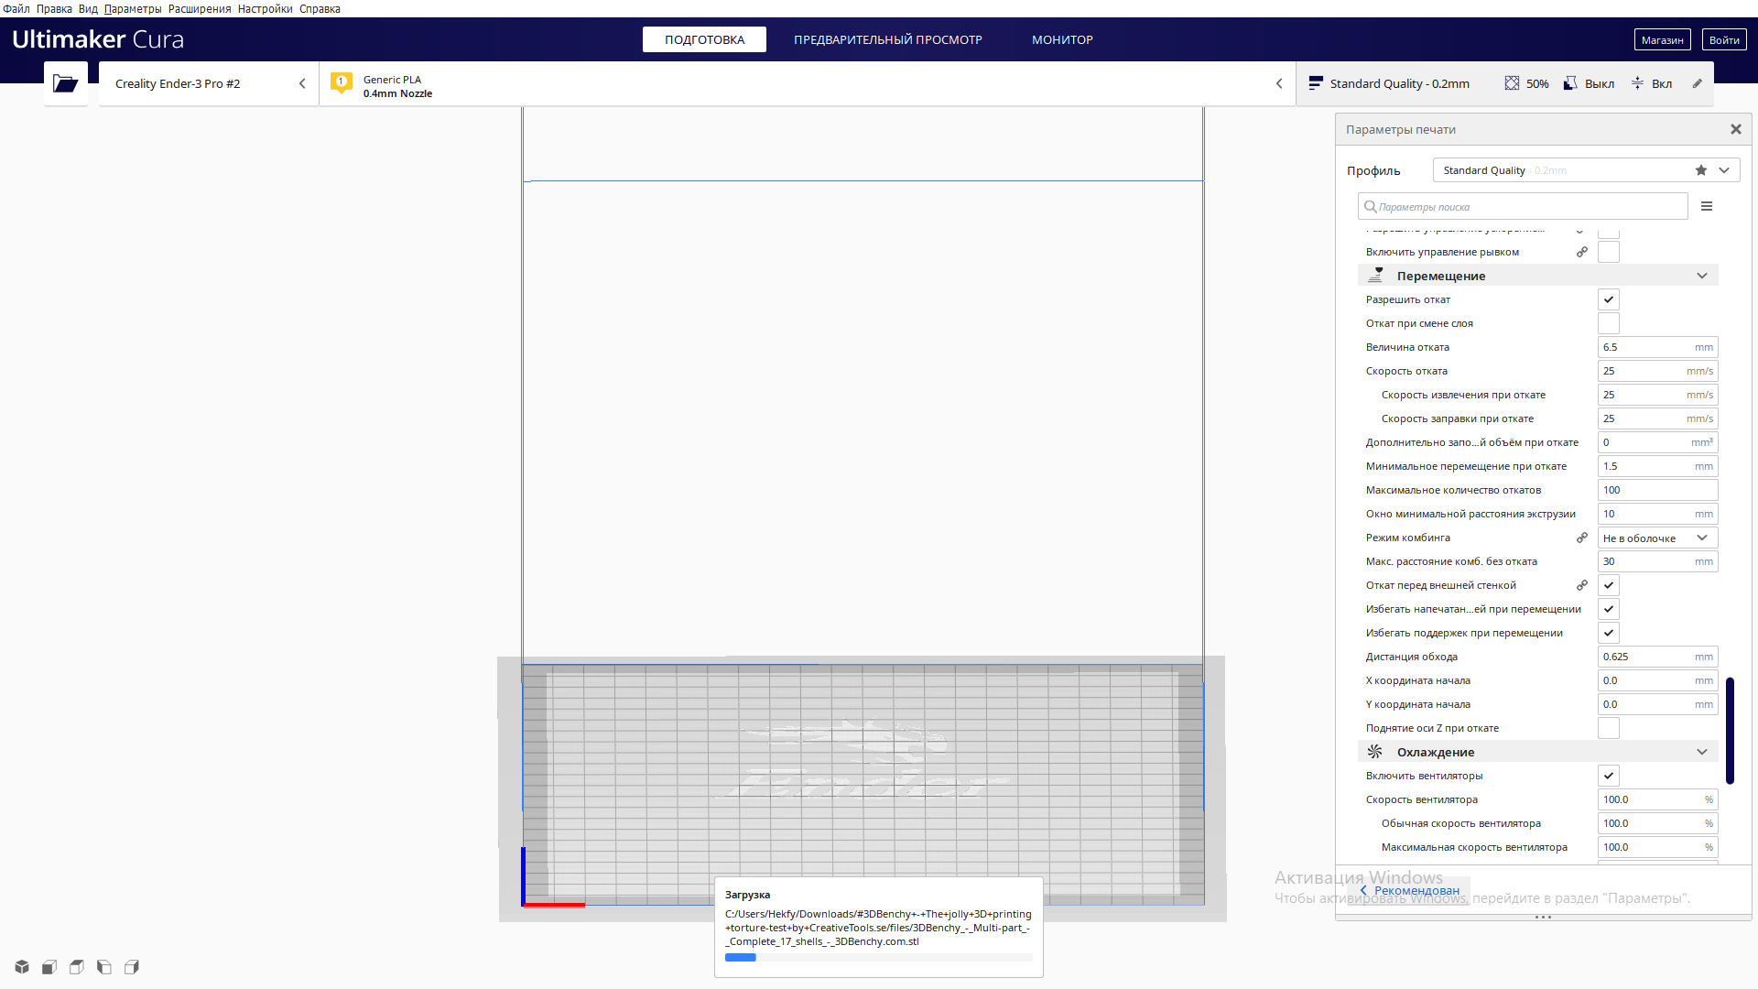Open settings visibility hamburger menu
This screenshot has width=1758, height=989.
click(x=1707, y=207)
